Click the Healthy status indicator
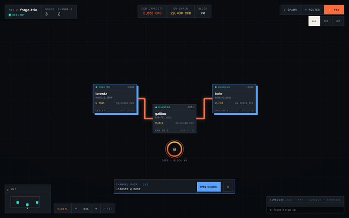Screen dimensions: 349x218 point(17,15)
